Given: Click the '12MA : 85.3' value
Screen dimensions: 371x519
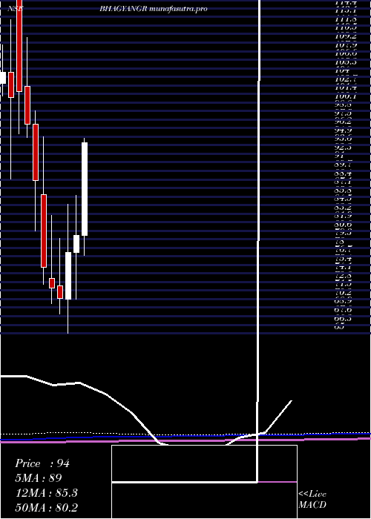Looking at the screenshot, I should [47, 493].
